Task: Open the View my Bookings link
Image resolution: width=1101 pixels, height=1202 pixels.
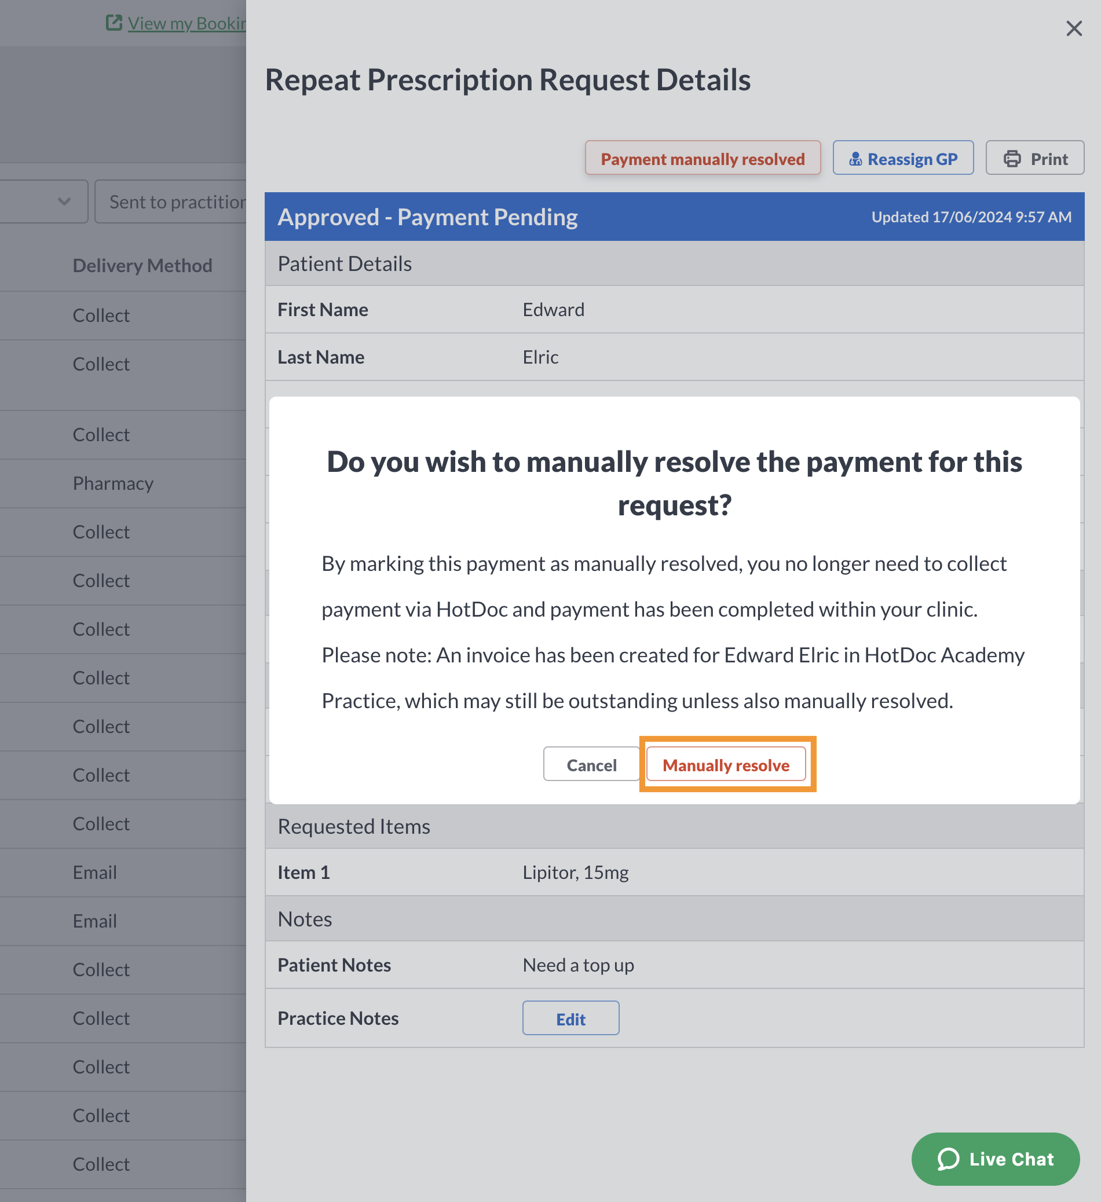Action: click(x=186, y=23)
